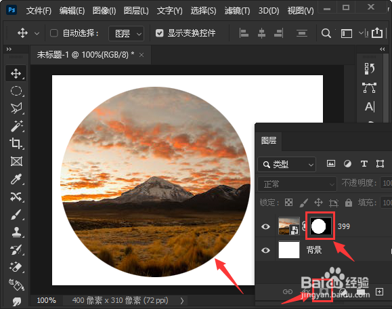Viewport: 392px width, 309px height.
Task: Open Move tool preset picker arrow
Action: click(37, 33)
